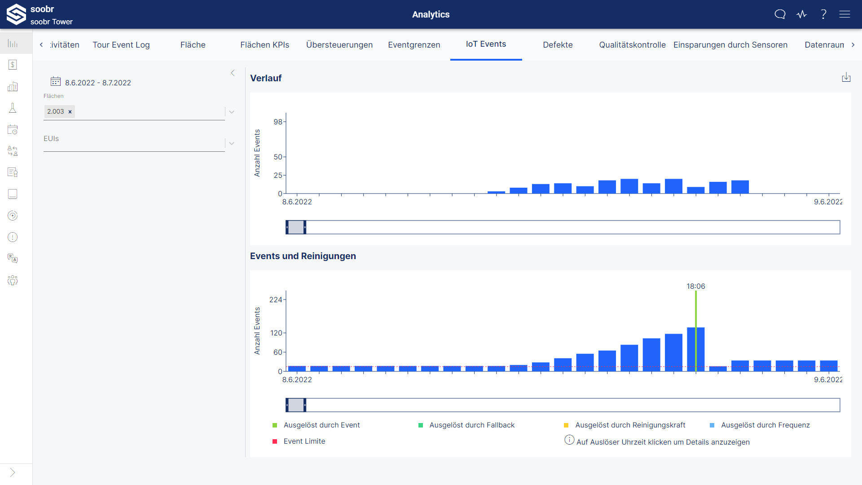862x485 pixels.
Task: Click the Events und Reinigungen heading
Action: tap(303, 256)
